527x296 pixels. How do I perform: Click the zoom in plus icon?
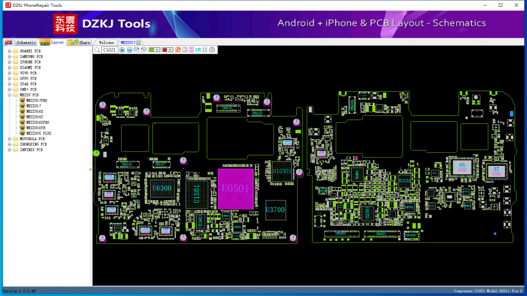tap(122, 50)
